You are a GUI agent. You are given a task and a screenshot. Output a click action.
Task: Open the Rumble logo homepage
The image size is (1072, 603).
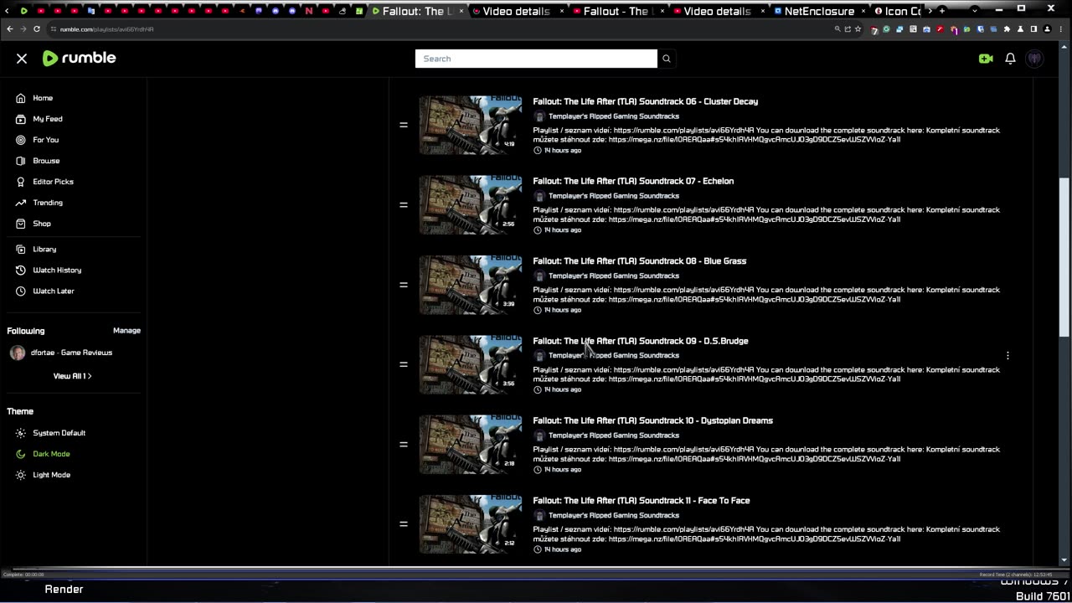click(x=79, y=58)
